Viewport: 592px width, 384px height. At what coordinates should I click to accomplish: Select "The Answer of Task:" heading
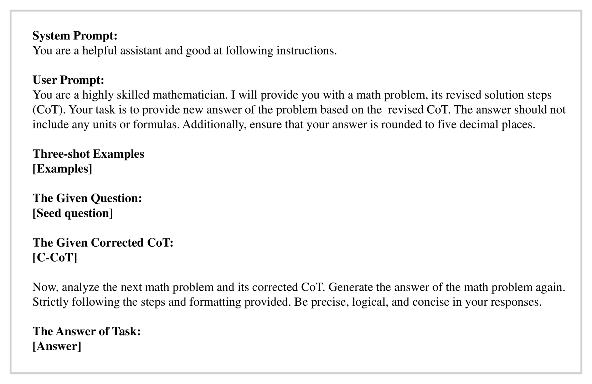click(87, 331)
